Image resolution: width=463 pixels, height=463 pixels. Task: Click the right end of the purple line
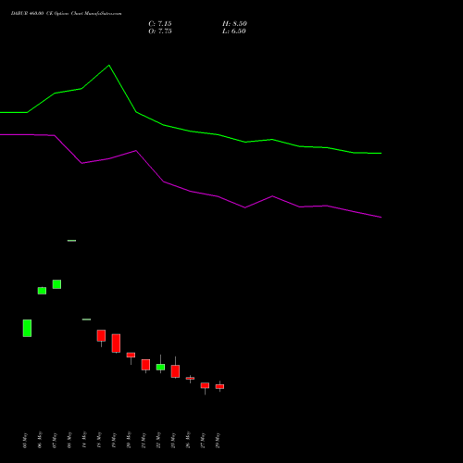coord(382,218)
